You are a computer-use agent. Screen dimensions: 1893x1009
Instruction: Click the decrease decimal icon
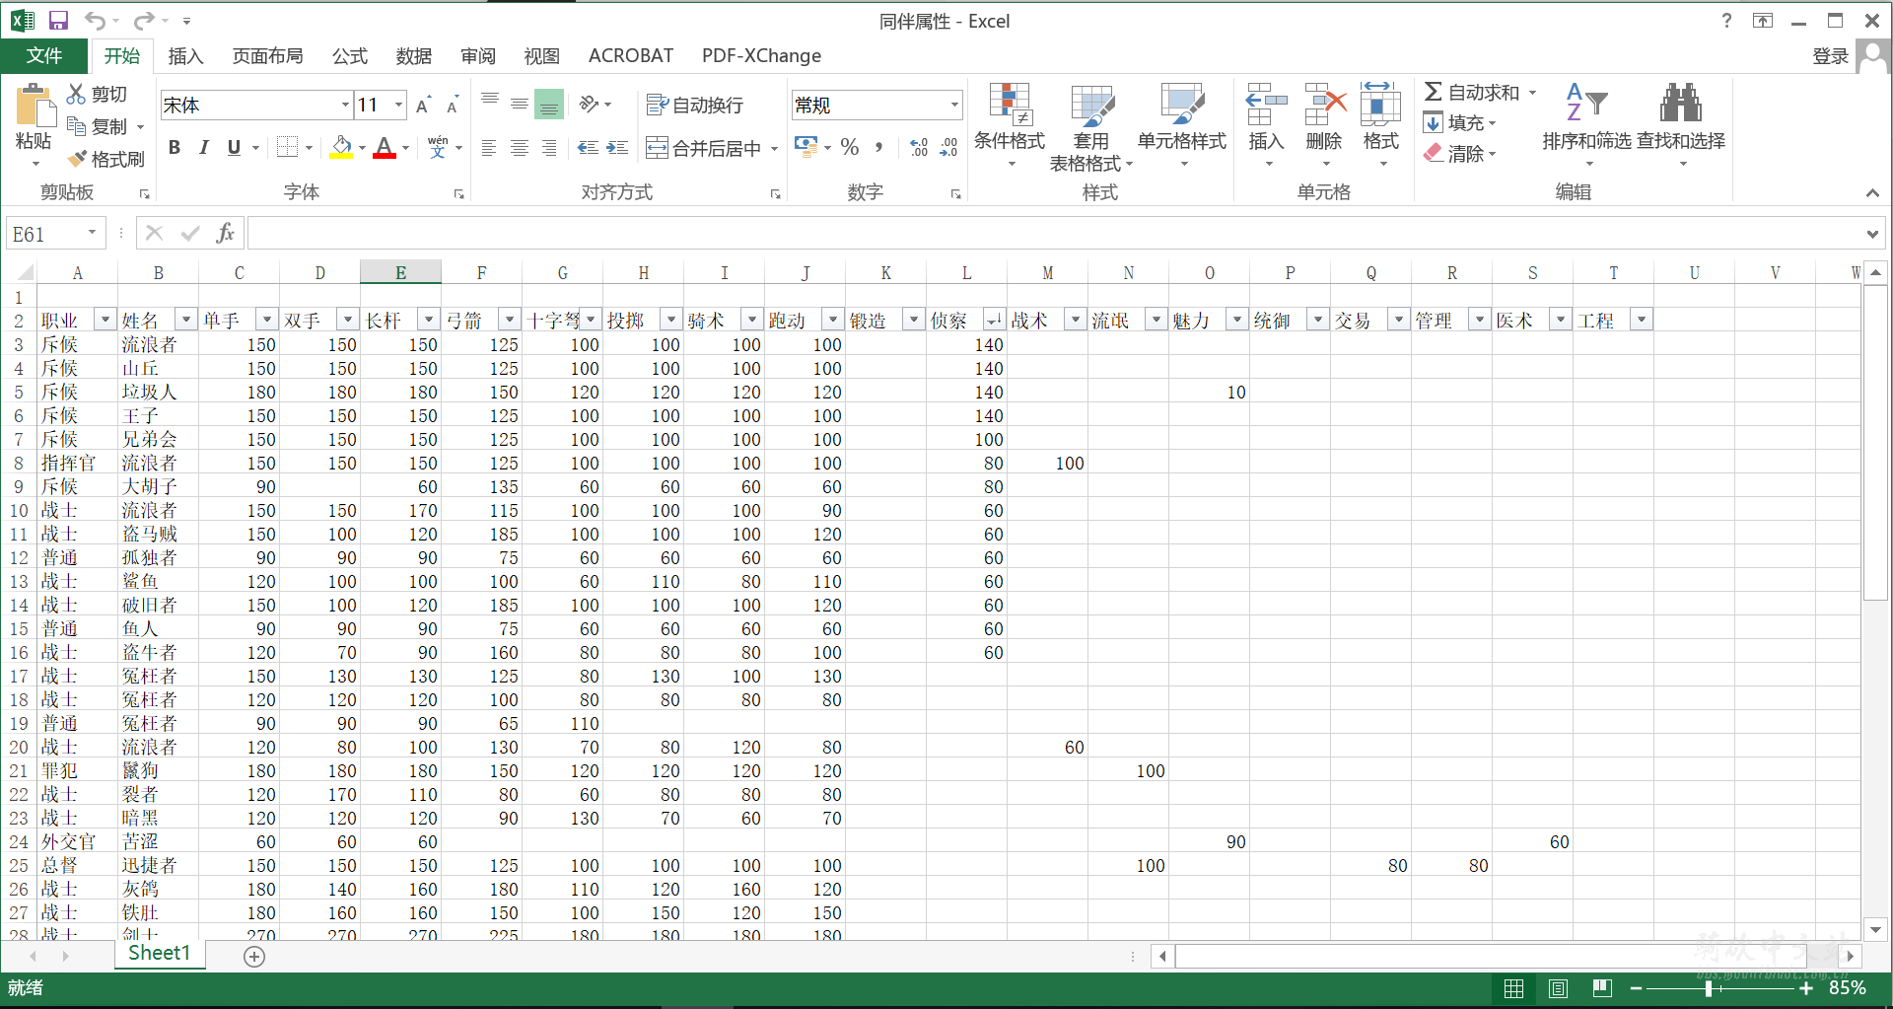click(948, 148)
